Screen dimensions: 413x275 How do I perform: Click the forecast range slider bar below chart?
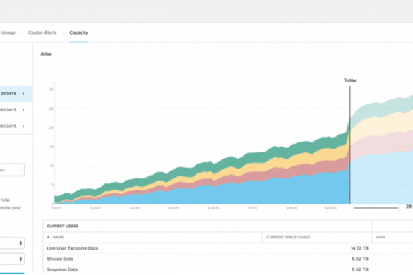tap(376, 208)
